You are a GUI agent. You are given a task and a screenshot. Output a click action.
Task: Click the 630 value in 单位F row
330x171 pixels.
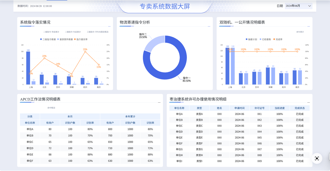(x=110, y=161)
